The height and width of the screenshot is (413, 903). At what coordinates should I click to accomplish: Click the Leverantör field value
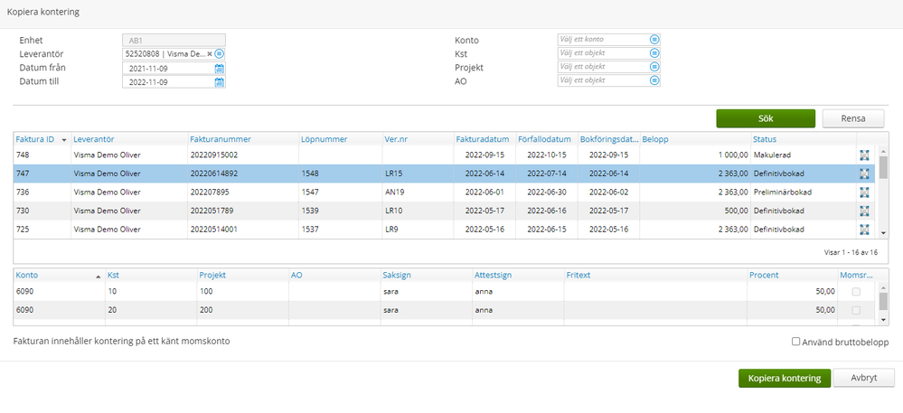(x=165, y=53)
